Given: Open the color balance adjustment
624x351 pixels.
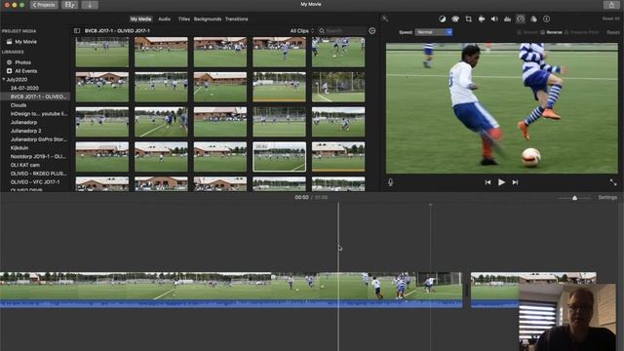Looking at the screenshot, I should pyautogui.click(x=442, y=19).
